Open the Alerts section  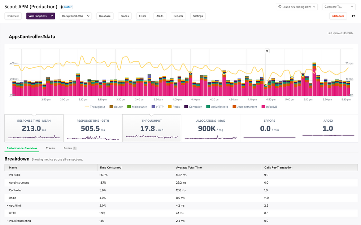[x=160, y=16]
